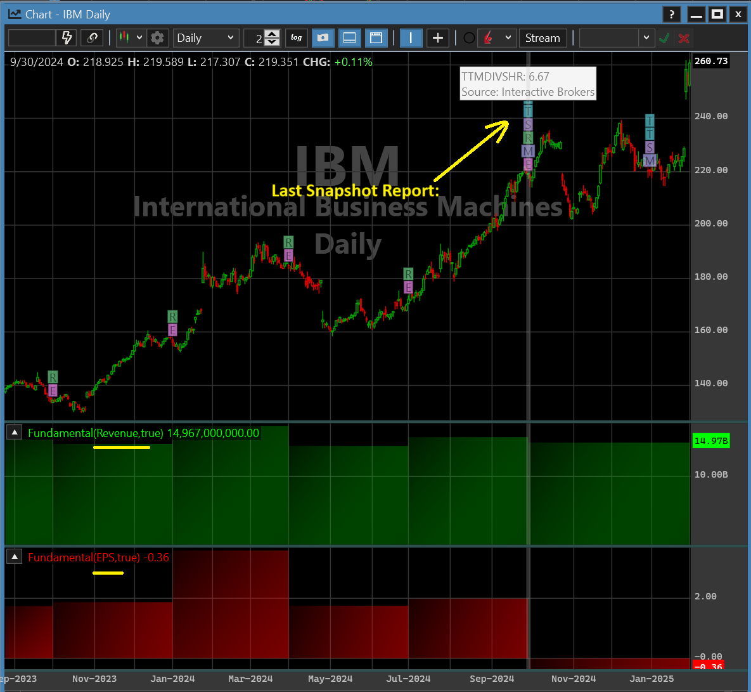Select the drawing pen tool icon
The height and width of the screenshot is (692, 751).
point(488,38)
